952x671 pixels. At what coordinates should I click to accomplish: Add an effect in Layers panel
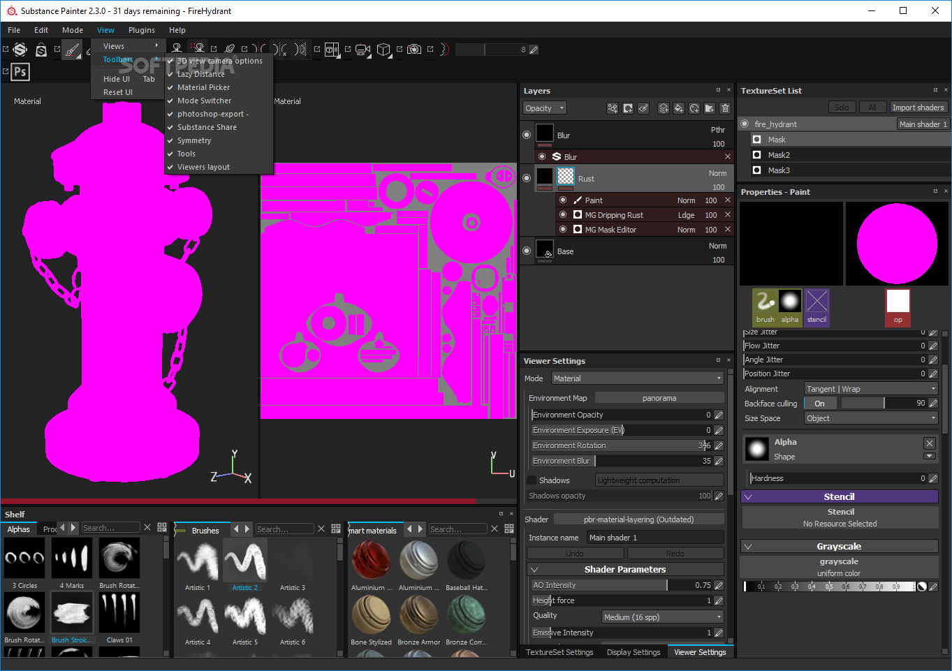click(613, 108)
